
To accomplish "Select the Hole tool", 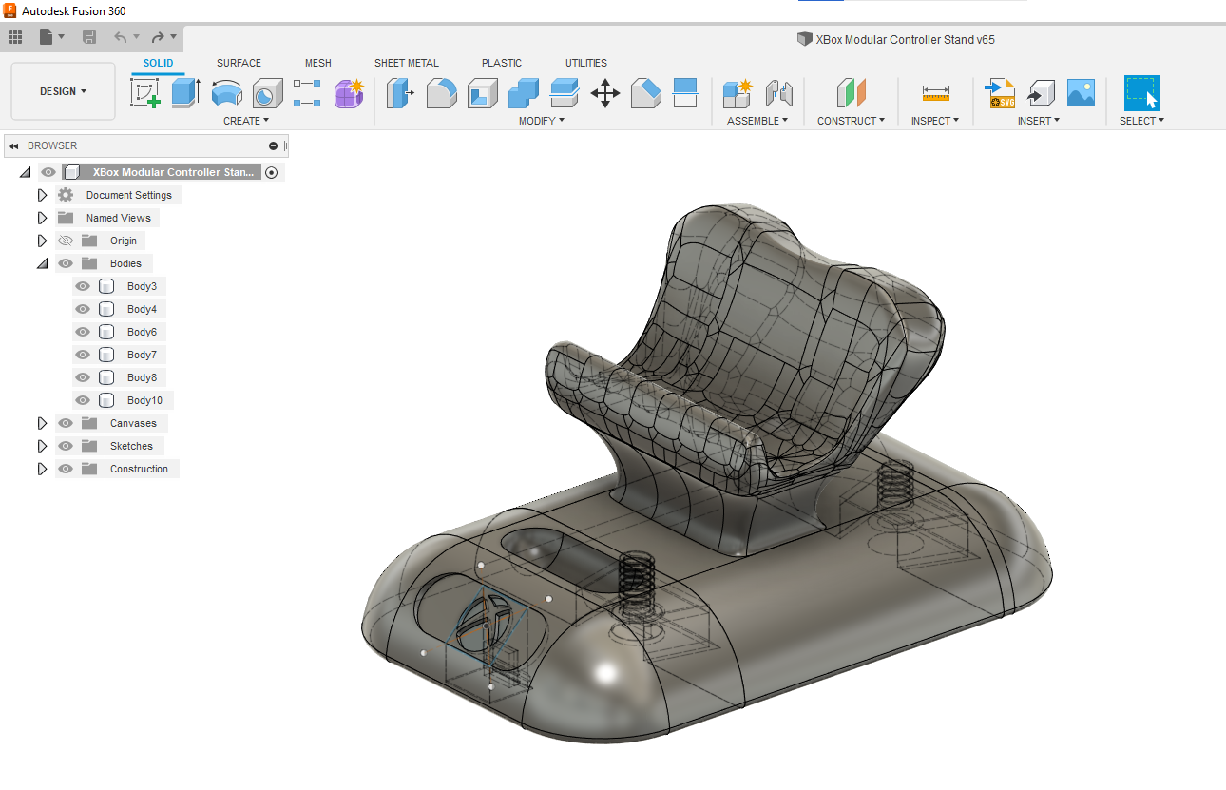I will coord(268,92).
